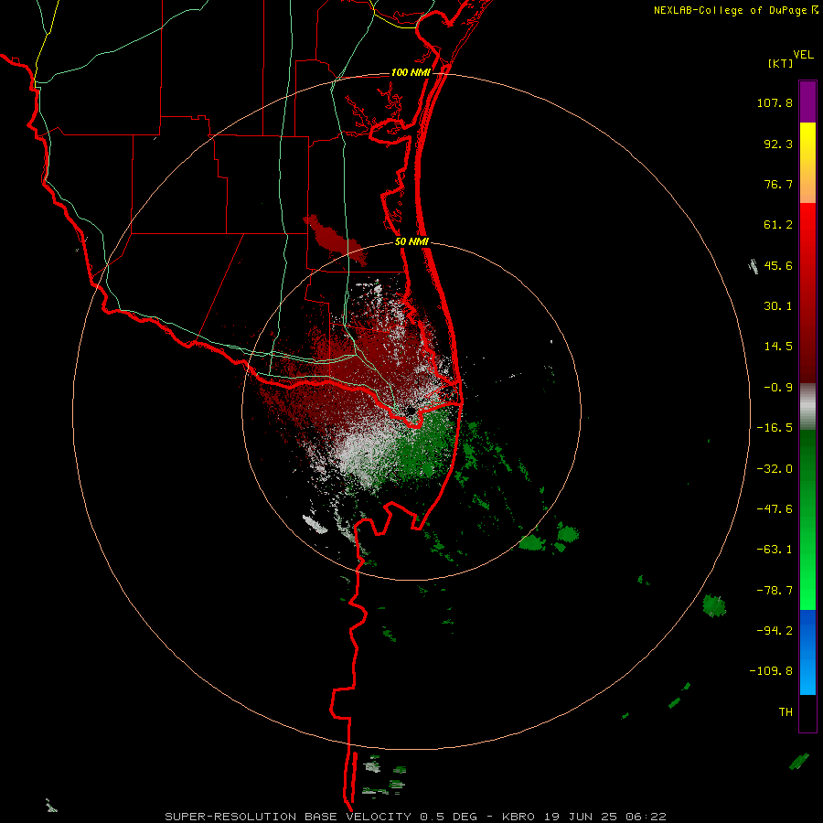Click the 30.1 legend value
Image resolution: width=823 pixels, height=823 pixels.
pos(778,306)
